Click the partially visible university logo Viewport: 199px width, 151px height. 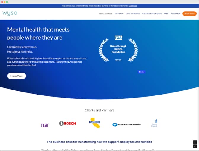pyautogui.click(x=154, y=123)
